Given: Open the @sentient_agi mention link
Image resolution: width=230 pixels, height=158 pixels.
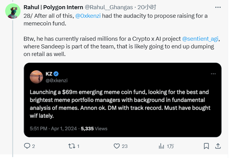Looking at the screenshot, I should pyautogui.click(x=201, y=39).
